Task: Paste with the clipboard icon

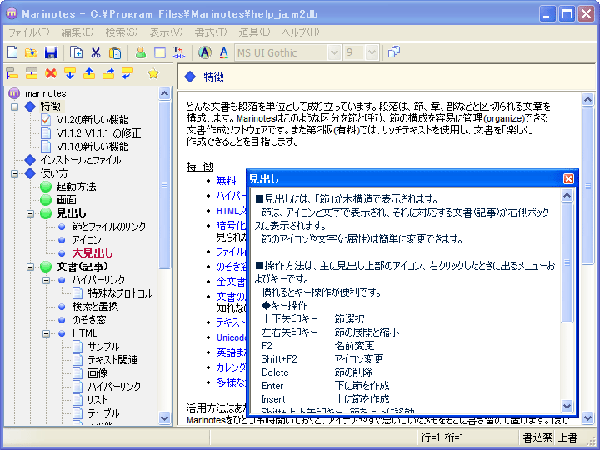Action: coord(115,52)
